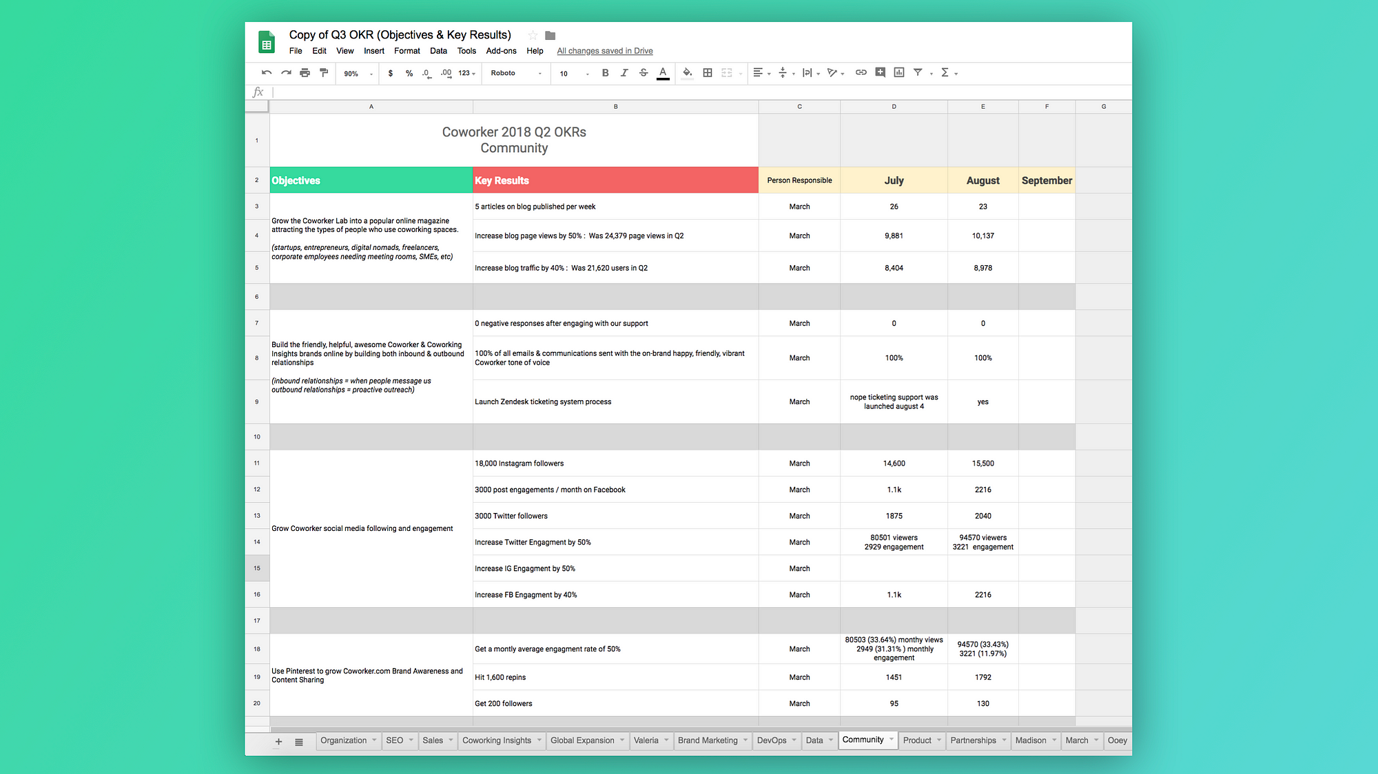The height and width of the screenshot is (774, 1378).
Task: Click the insert chart icon
Action: (899, 72)
